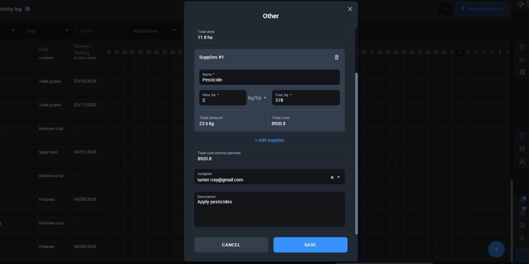Expand the Assignee dropdown arrow
The image size is (529, 264).
(338, 177)
